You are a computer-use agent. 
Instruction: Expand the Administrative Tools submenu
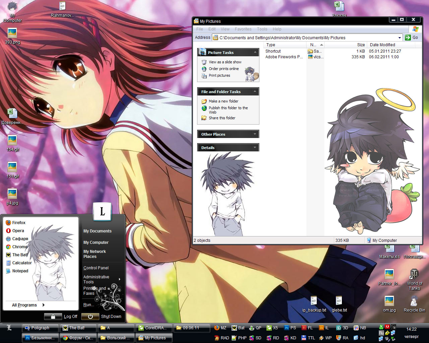click(x=102, y=279)
